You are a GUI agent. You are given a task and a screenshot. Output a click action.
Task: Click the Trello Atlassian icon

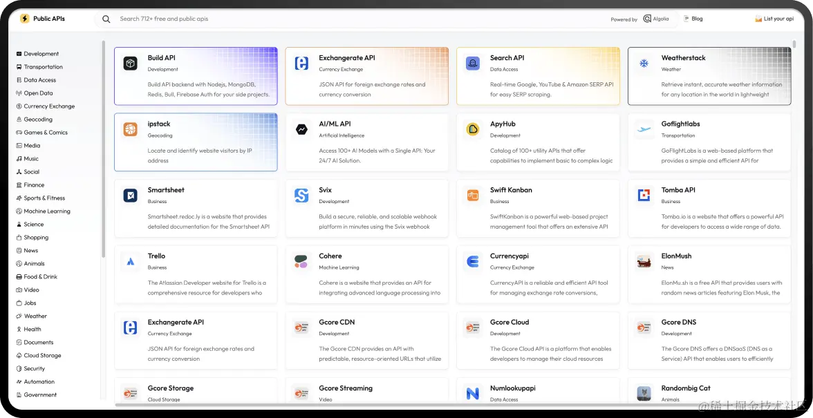coord(130,262)
